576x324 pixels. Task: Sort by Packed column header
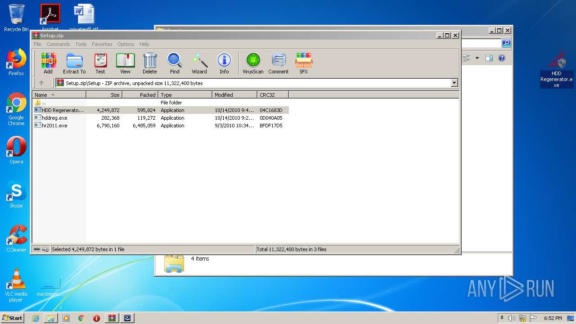point(140,94)
